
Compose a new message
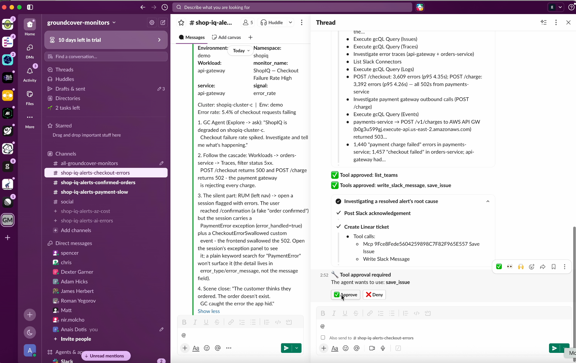pos(163,22)
